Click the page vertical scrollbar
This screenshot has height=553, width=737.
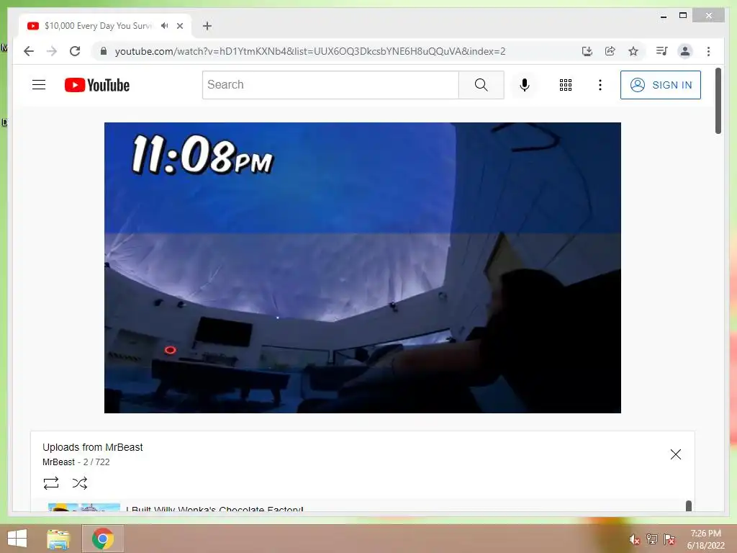(x=718, y=101)
